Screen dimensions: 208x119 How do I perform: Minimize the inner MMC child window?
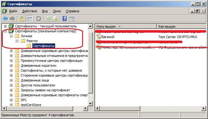(192, 11)
